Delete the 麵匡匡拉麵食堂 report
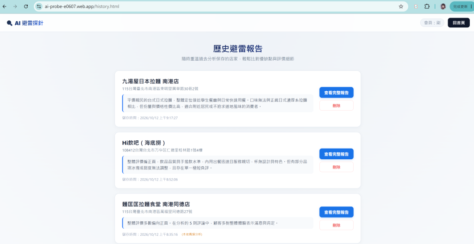This screenshot has height=244, width=474. coord(336,225)
